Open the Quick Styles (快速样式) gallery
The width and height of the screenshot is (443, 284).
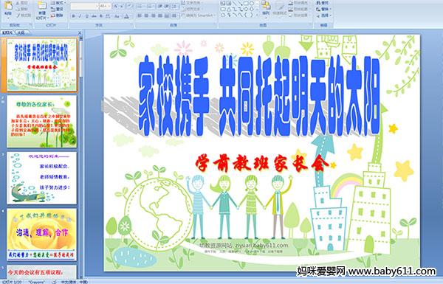click(x=280, y=9)
